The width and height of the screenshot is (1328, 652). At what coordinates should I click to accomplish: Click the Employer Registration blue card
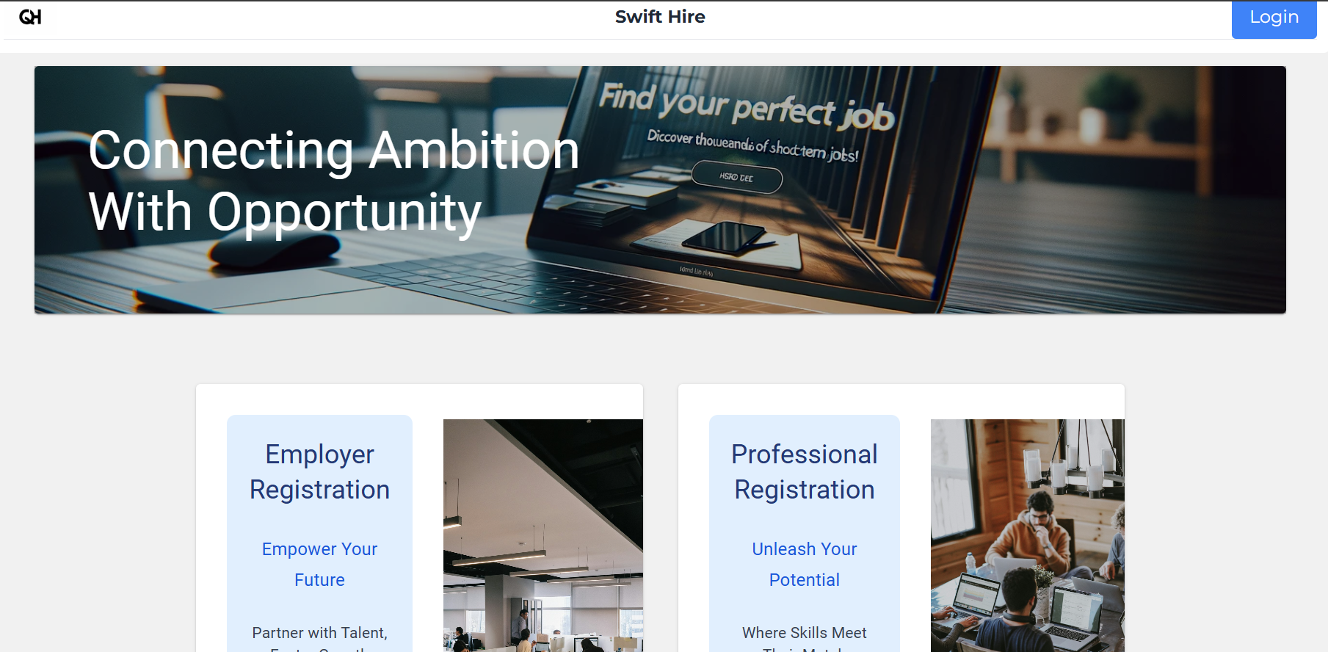pos(319,533)
